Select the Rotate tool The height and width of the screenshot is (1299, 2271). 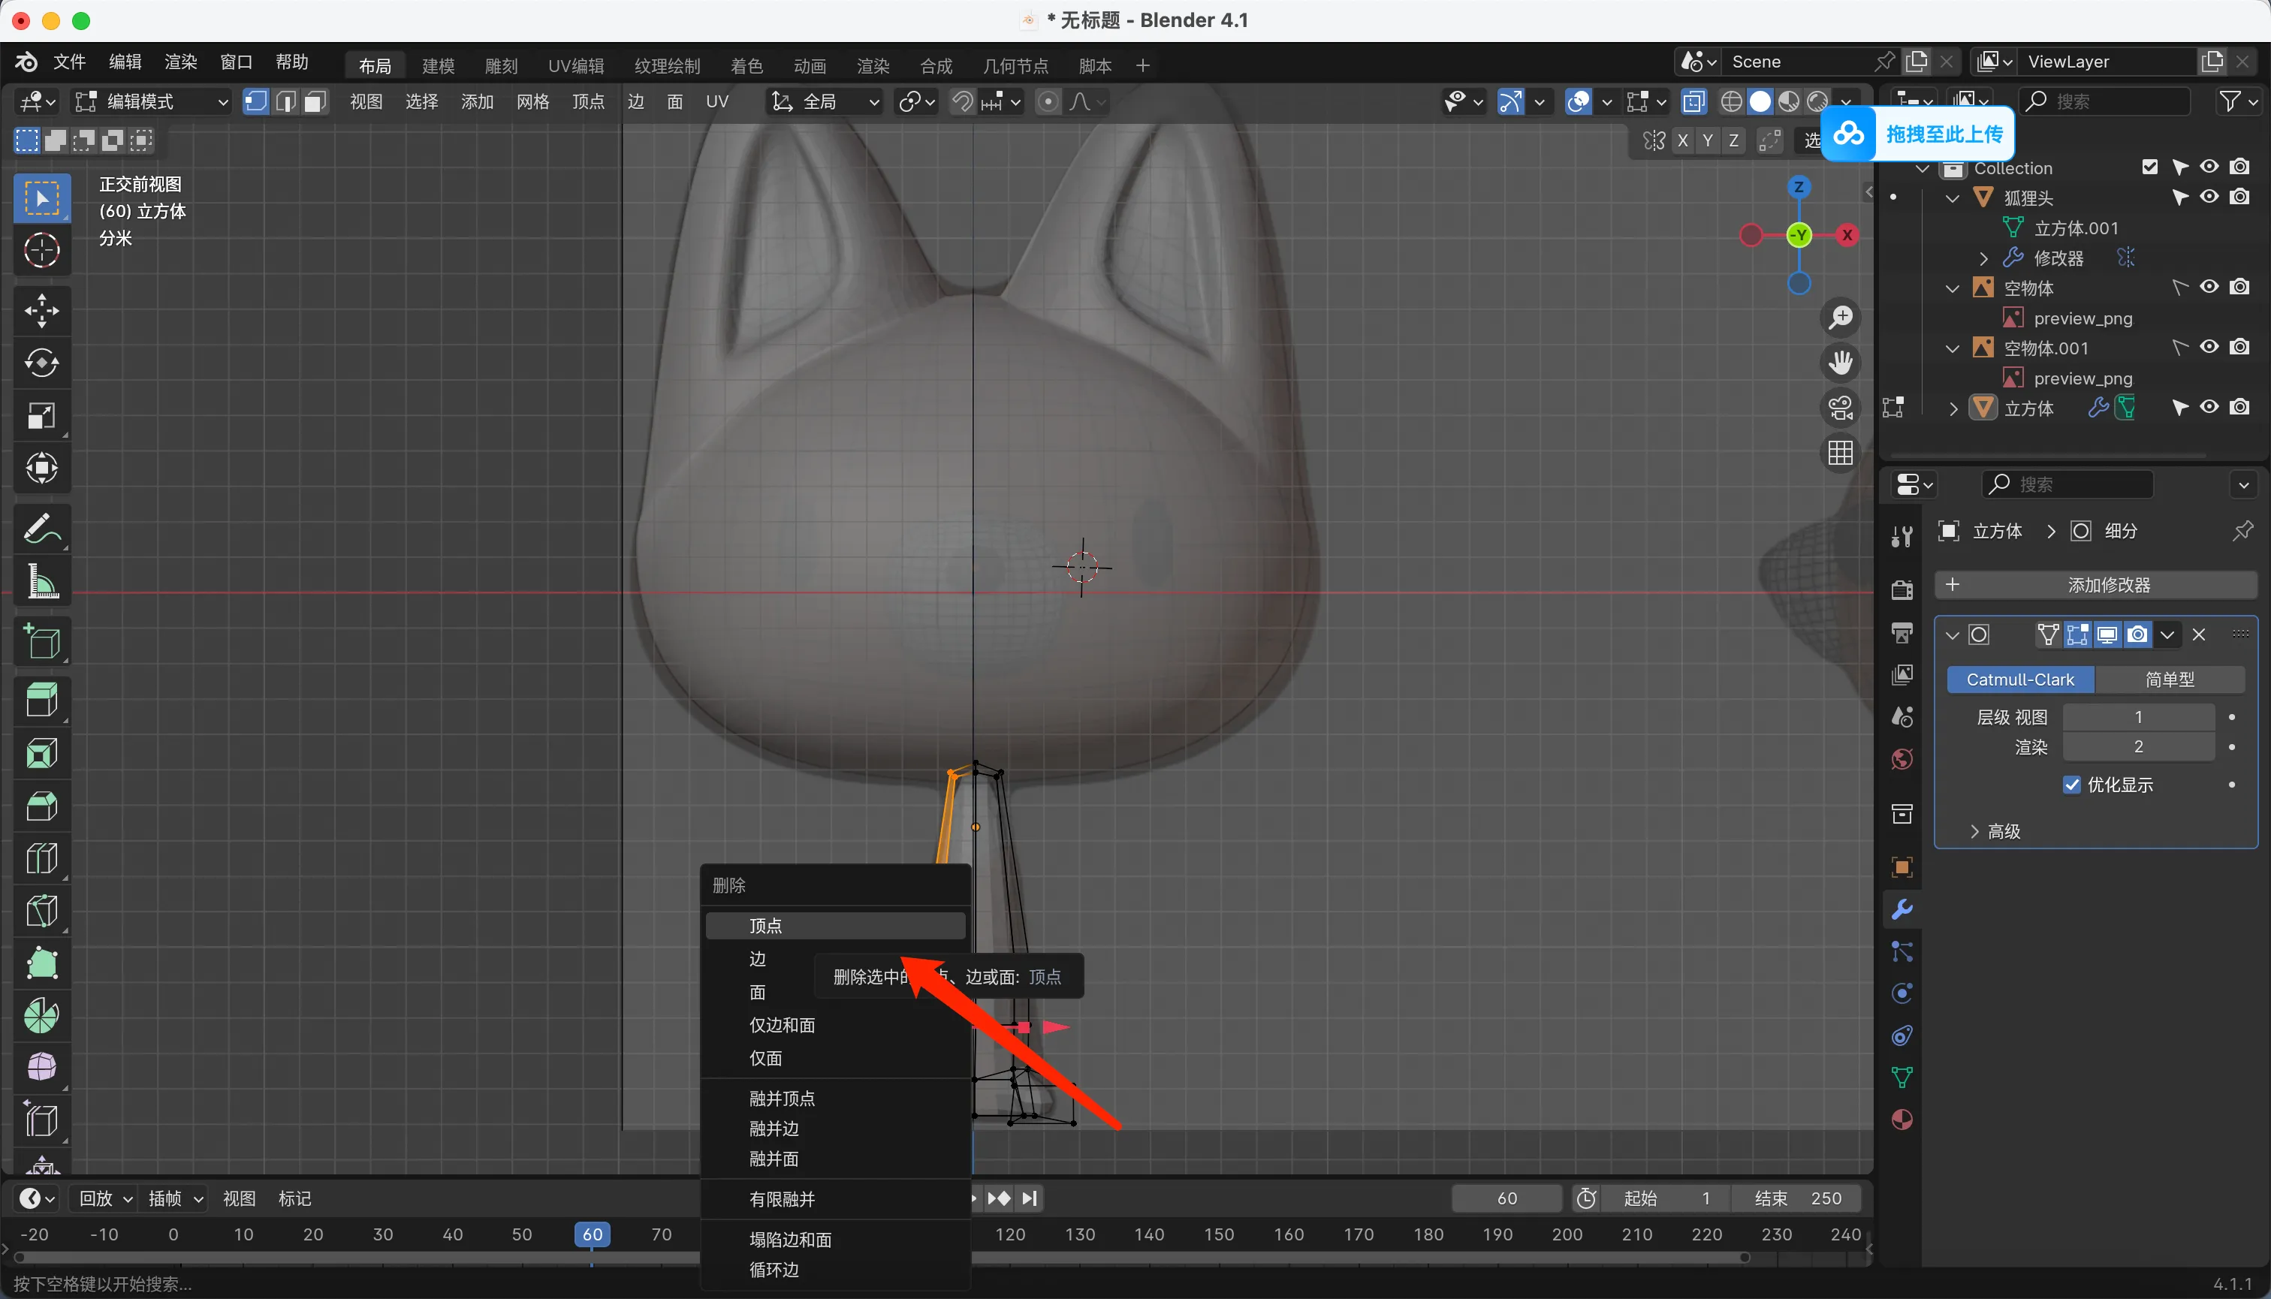[41, 363]
